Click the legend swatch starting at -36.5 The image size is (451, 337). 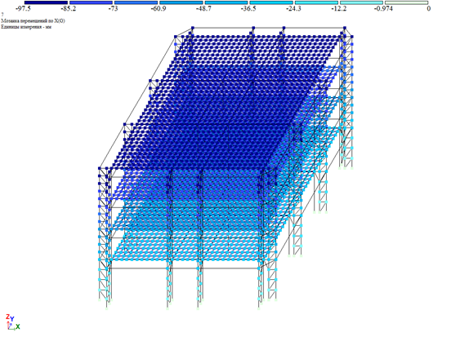coord(271,2)
